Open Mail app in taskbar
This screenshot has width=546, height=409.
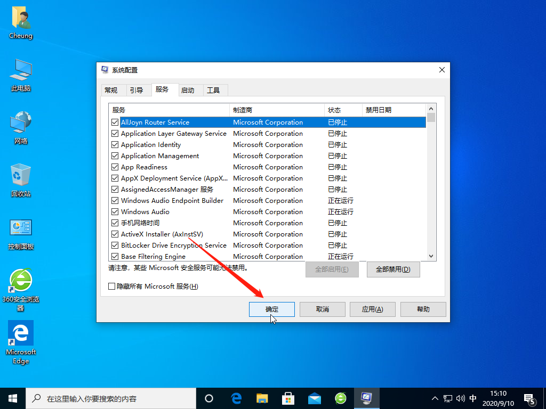(315, 398)
